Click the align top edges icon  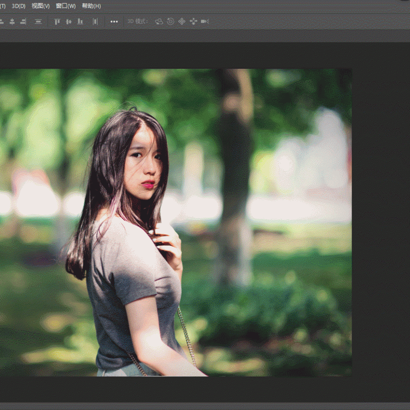[x=57, y=21]
